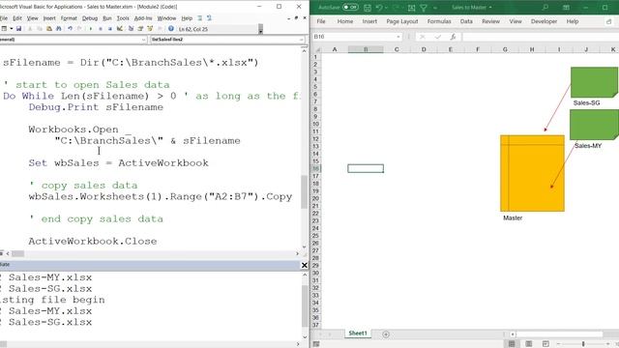Open the Format menu in VBA editor
619x348 pixels.
tap(69, 18)
